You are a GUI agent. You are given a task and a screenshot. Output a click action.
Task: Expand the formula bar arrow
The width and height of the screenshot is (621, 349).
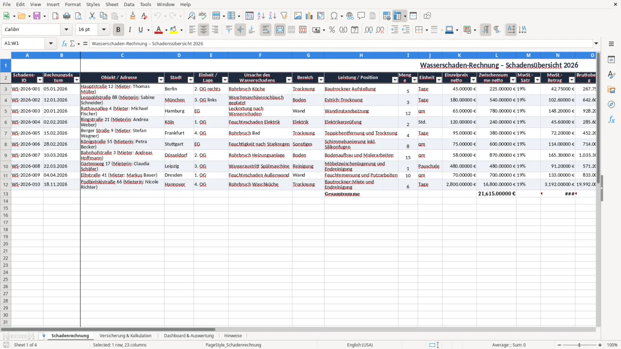pyautogui.click(x=596, y=43)
